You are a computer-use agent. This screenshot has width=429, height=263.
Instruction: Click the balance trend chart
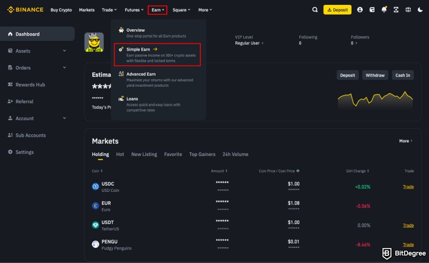[x=375, y=100]
